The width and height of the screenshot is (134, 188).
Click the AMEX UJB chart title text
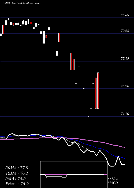[x=21, y=3]
